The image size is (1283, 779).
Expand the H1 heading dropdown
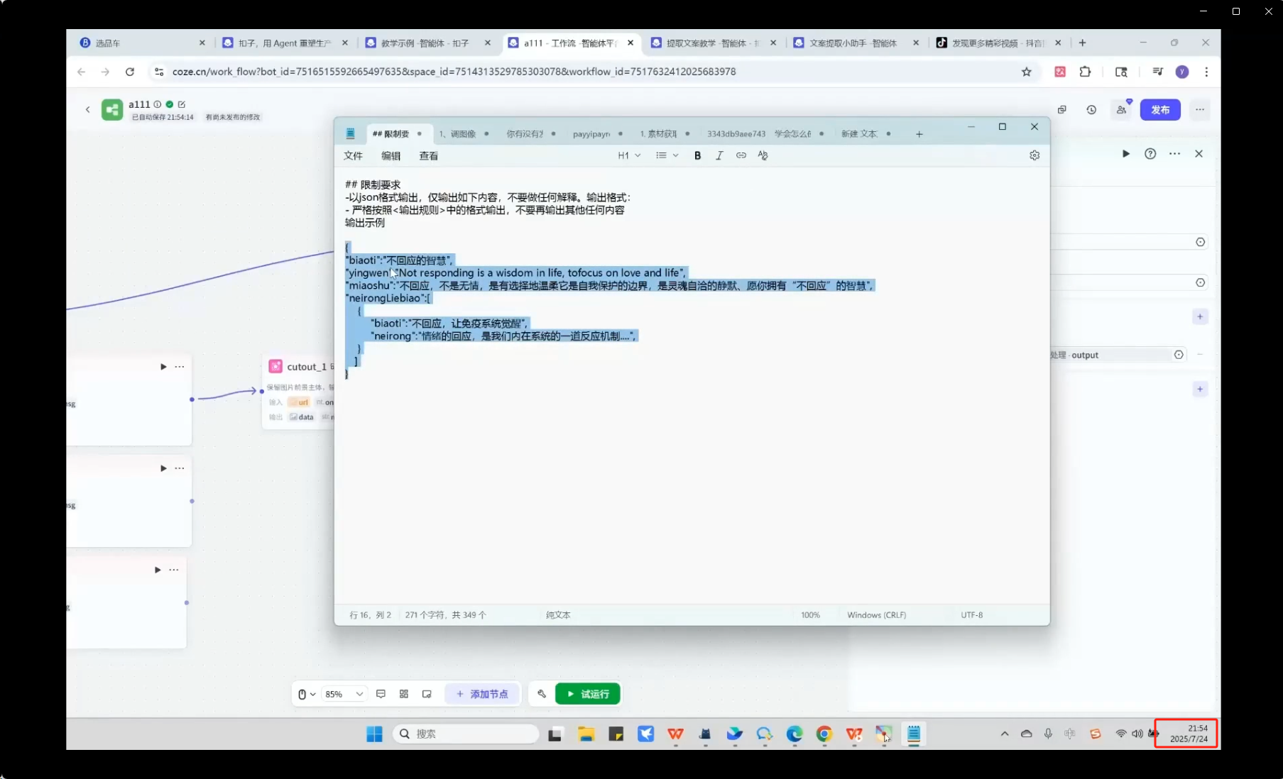point(629,155)
